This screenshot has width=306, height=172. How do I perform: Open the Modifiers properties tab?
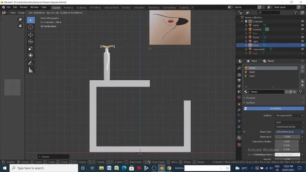pyautogui.click(x=239, y=110)
